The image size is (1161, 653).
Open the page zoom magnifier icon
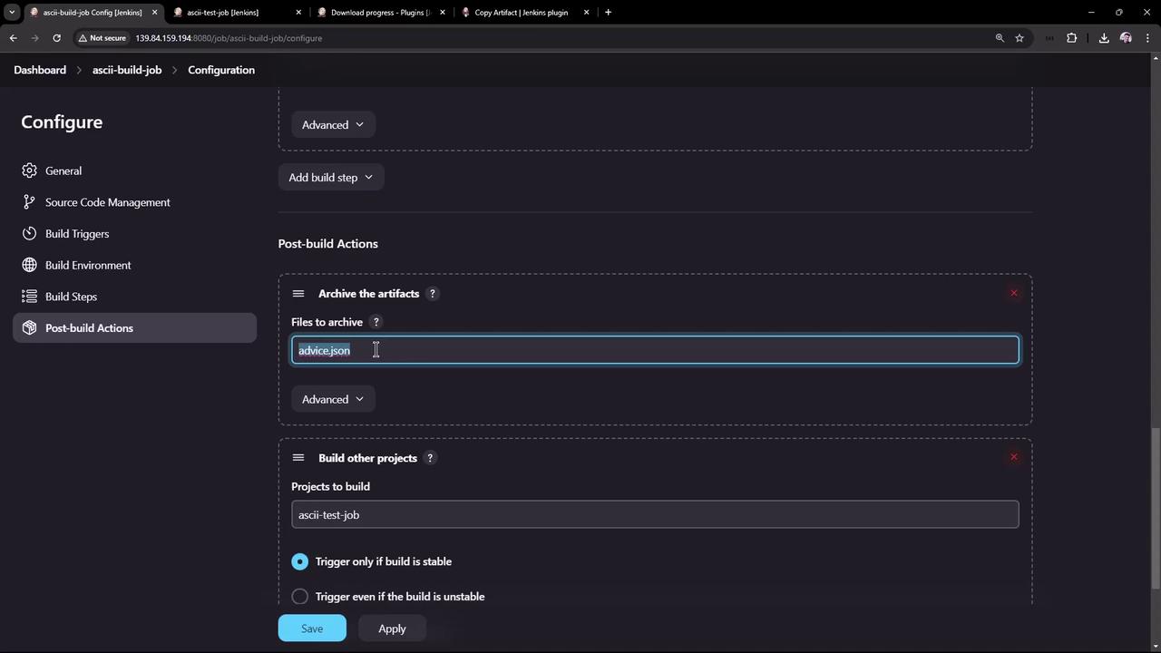coord(1000,38)
